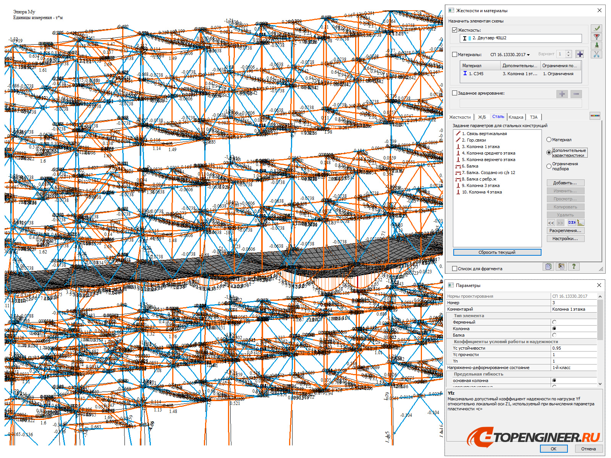Click the blue plus add variant icon

580,54
